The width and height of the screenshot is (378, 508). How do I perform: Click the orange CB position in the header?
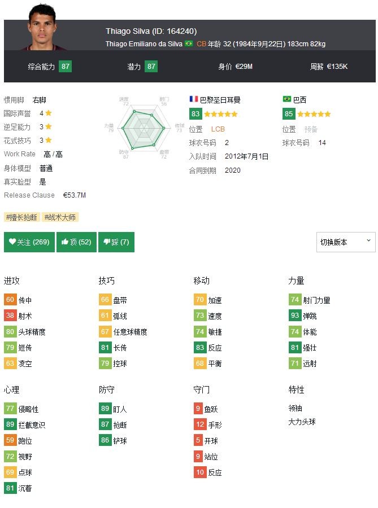[x=201, y=44]
